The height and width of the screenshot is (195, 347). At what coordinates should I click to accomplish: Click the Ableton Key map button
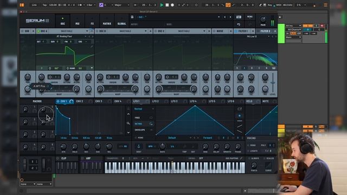(270, 5)
